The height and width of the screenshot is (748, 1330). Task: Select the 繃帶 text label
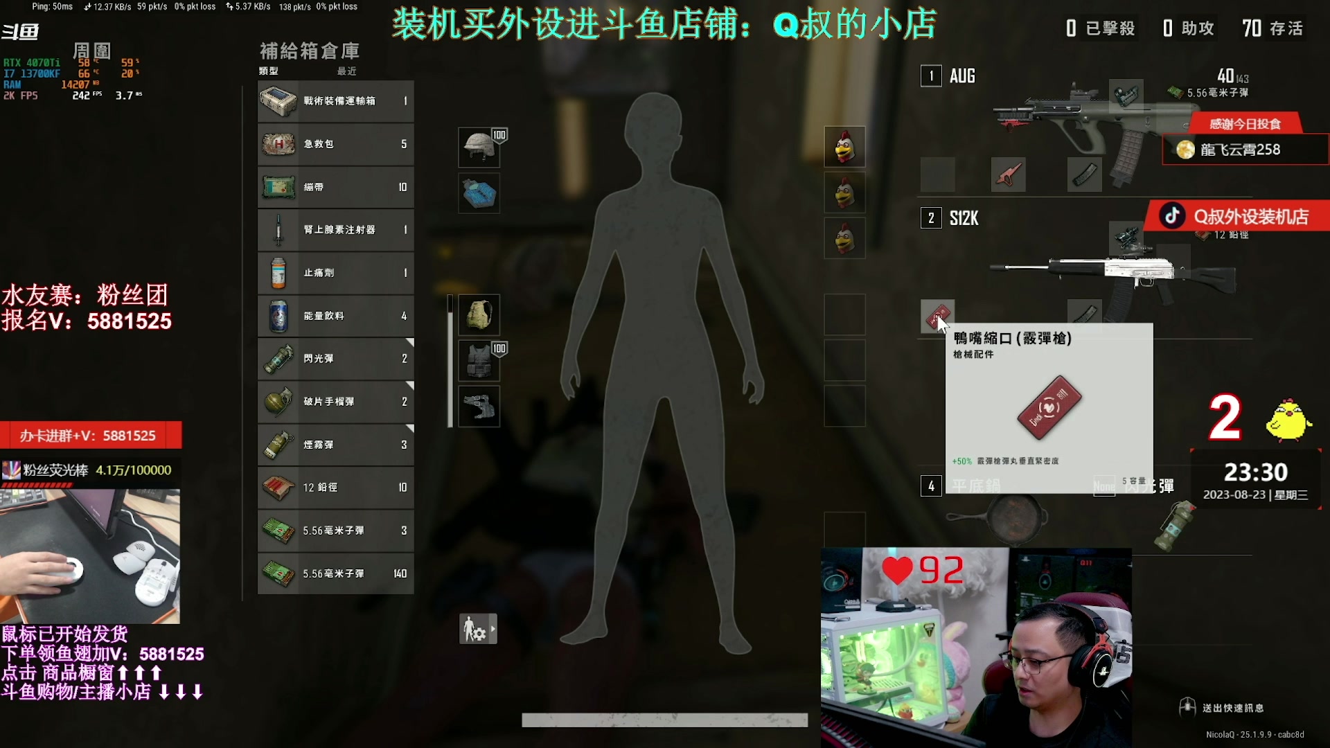click(x=314, y=187)
